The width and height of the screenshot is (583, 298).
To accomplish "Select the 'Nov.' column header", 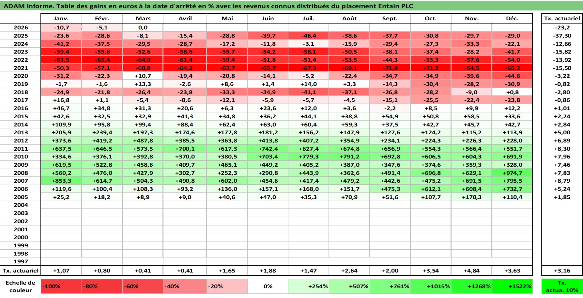I will [472, 18].
